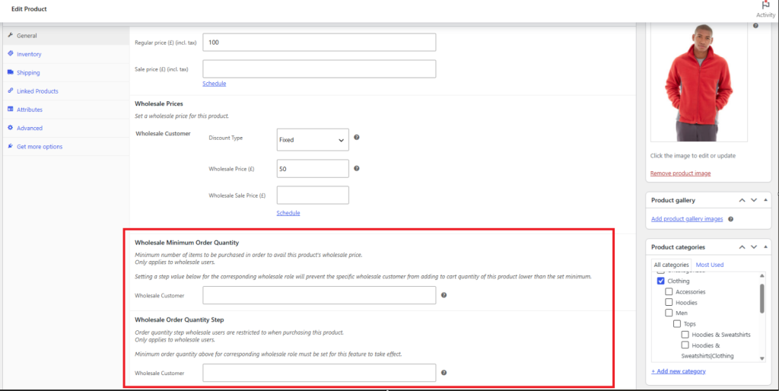
Task: Select the Linked Products link icon
Action: coord(11,91)
